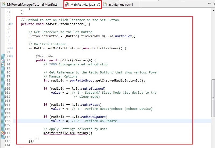Click the Manifest tab's file icon
This screenshot has width=215, height=148.
(3, 4)
